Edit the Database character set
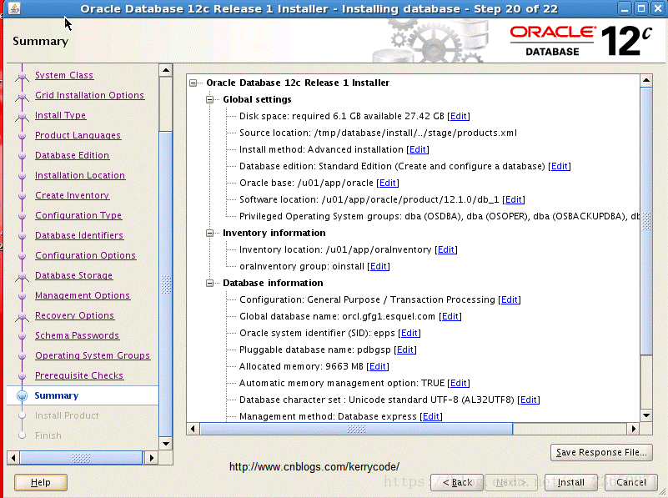Image resolution: width=668 pixels, height=498 pixels. coord(529,400)
